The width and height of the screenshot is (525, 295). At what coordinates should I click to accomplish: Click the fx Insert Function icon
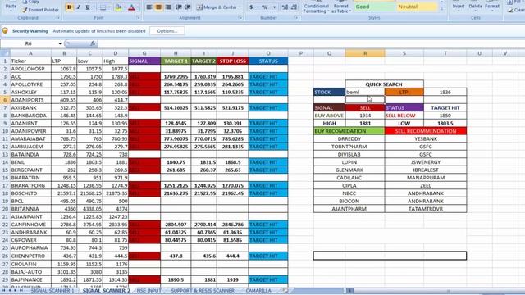click(x=93, y=43)
